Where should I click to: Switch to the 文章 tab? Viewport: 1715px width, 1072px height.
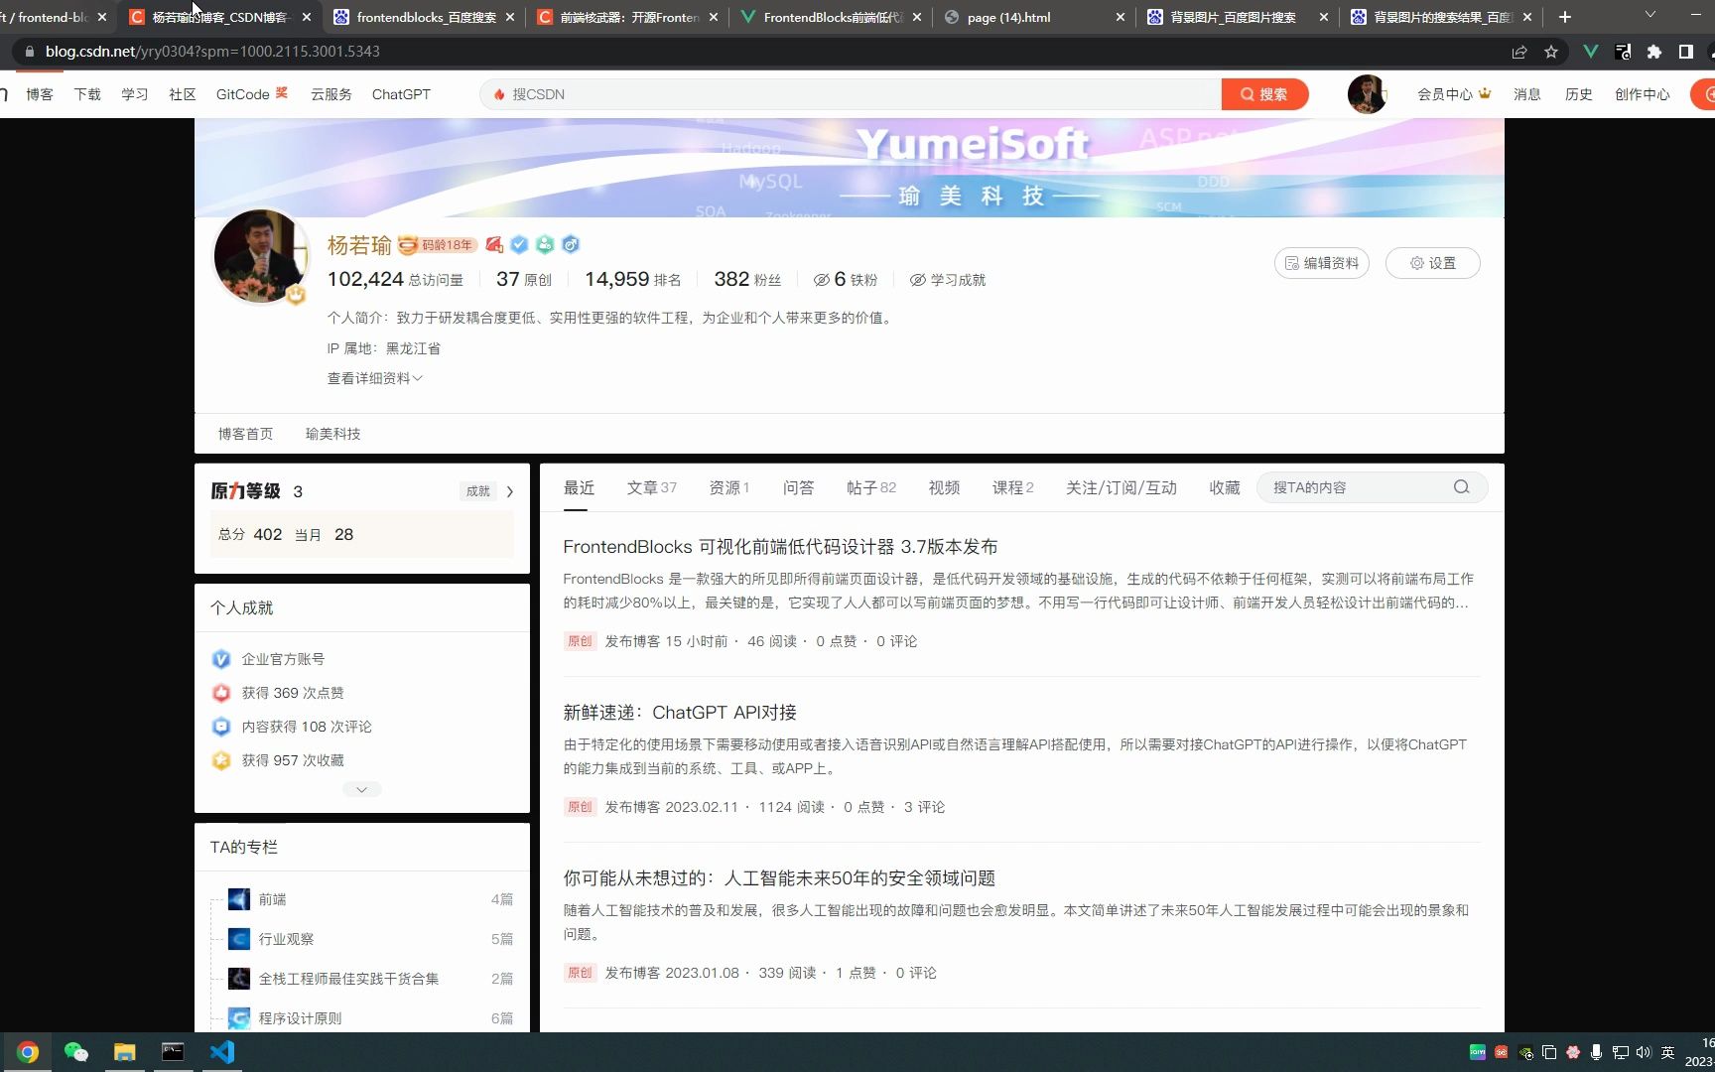click(643, 487)
